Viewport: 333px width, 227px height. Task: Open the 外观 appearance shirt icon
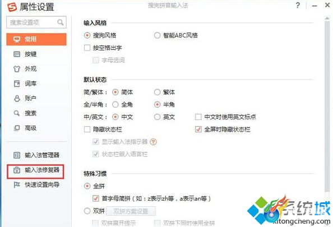pos(17,69)
